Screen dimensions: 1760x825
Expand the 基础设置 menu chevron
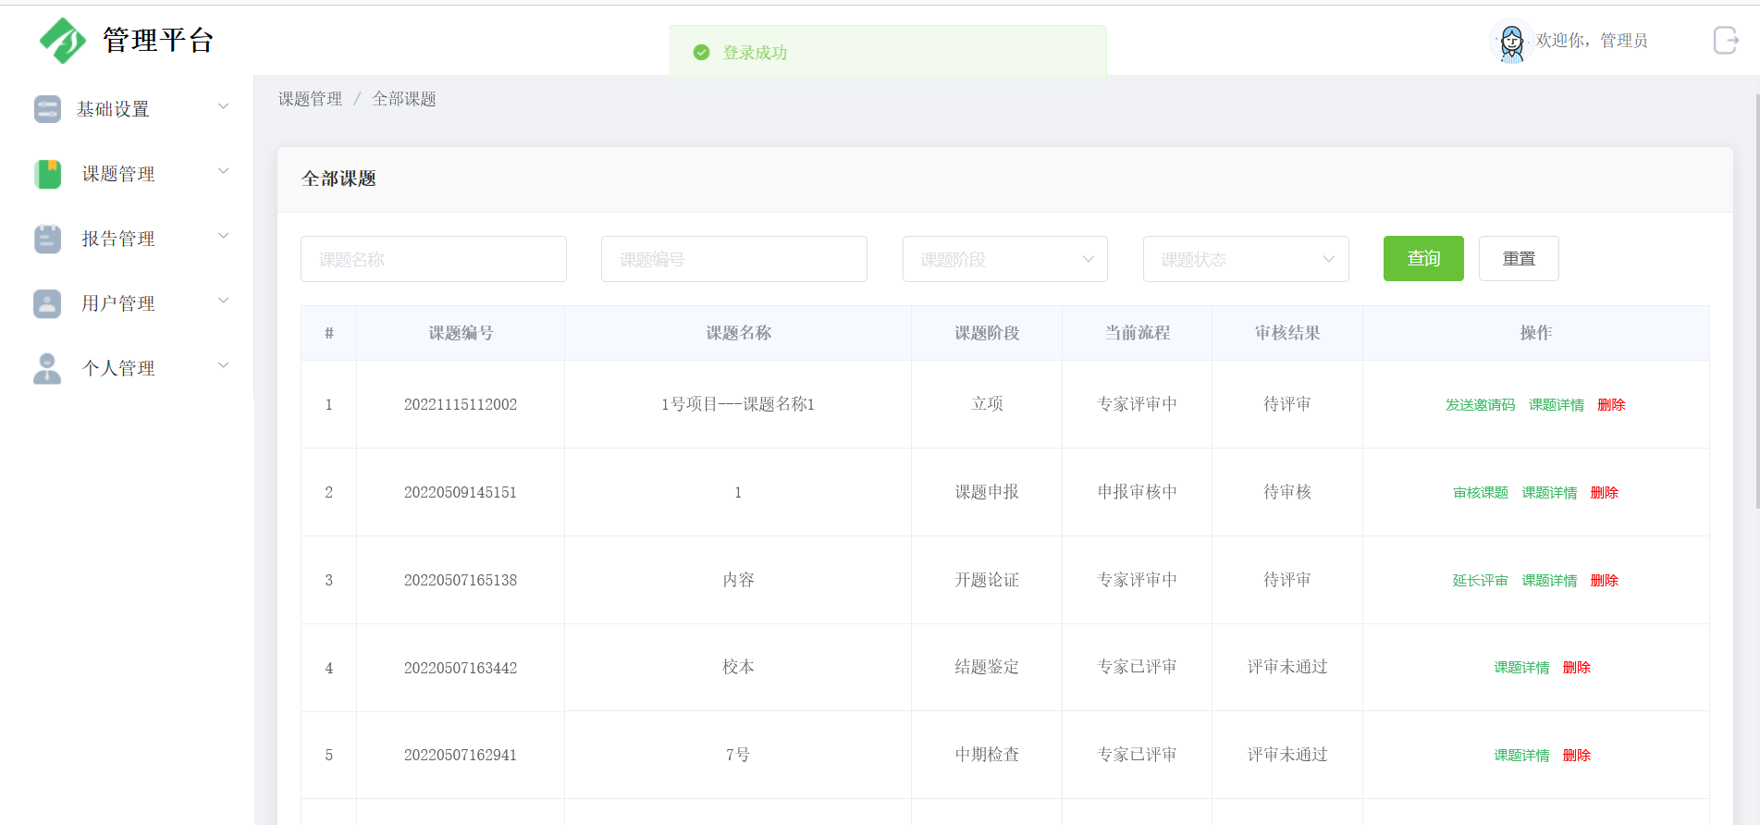tap(223, 106)
